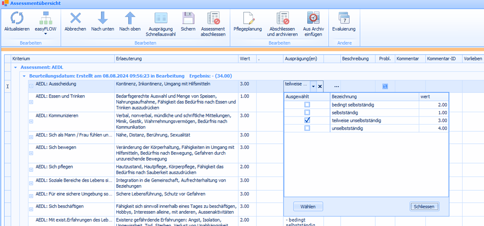
Task: Move row down with Nach unten
Action: [102, 19]
